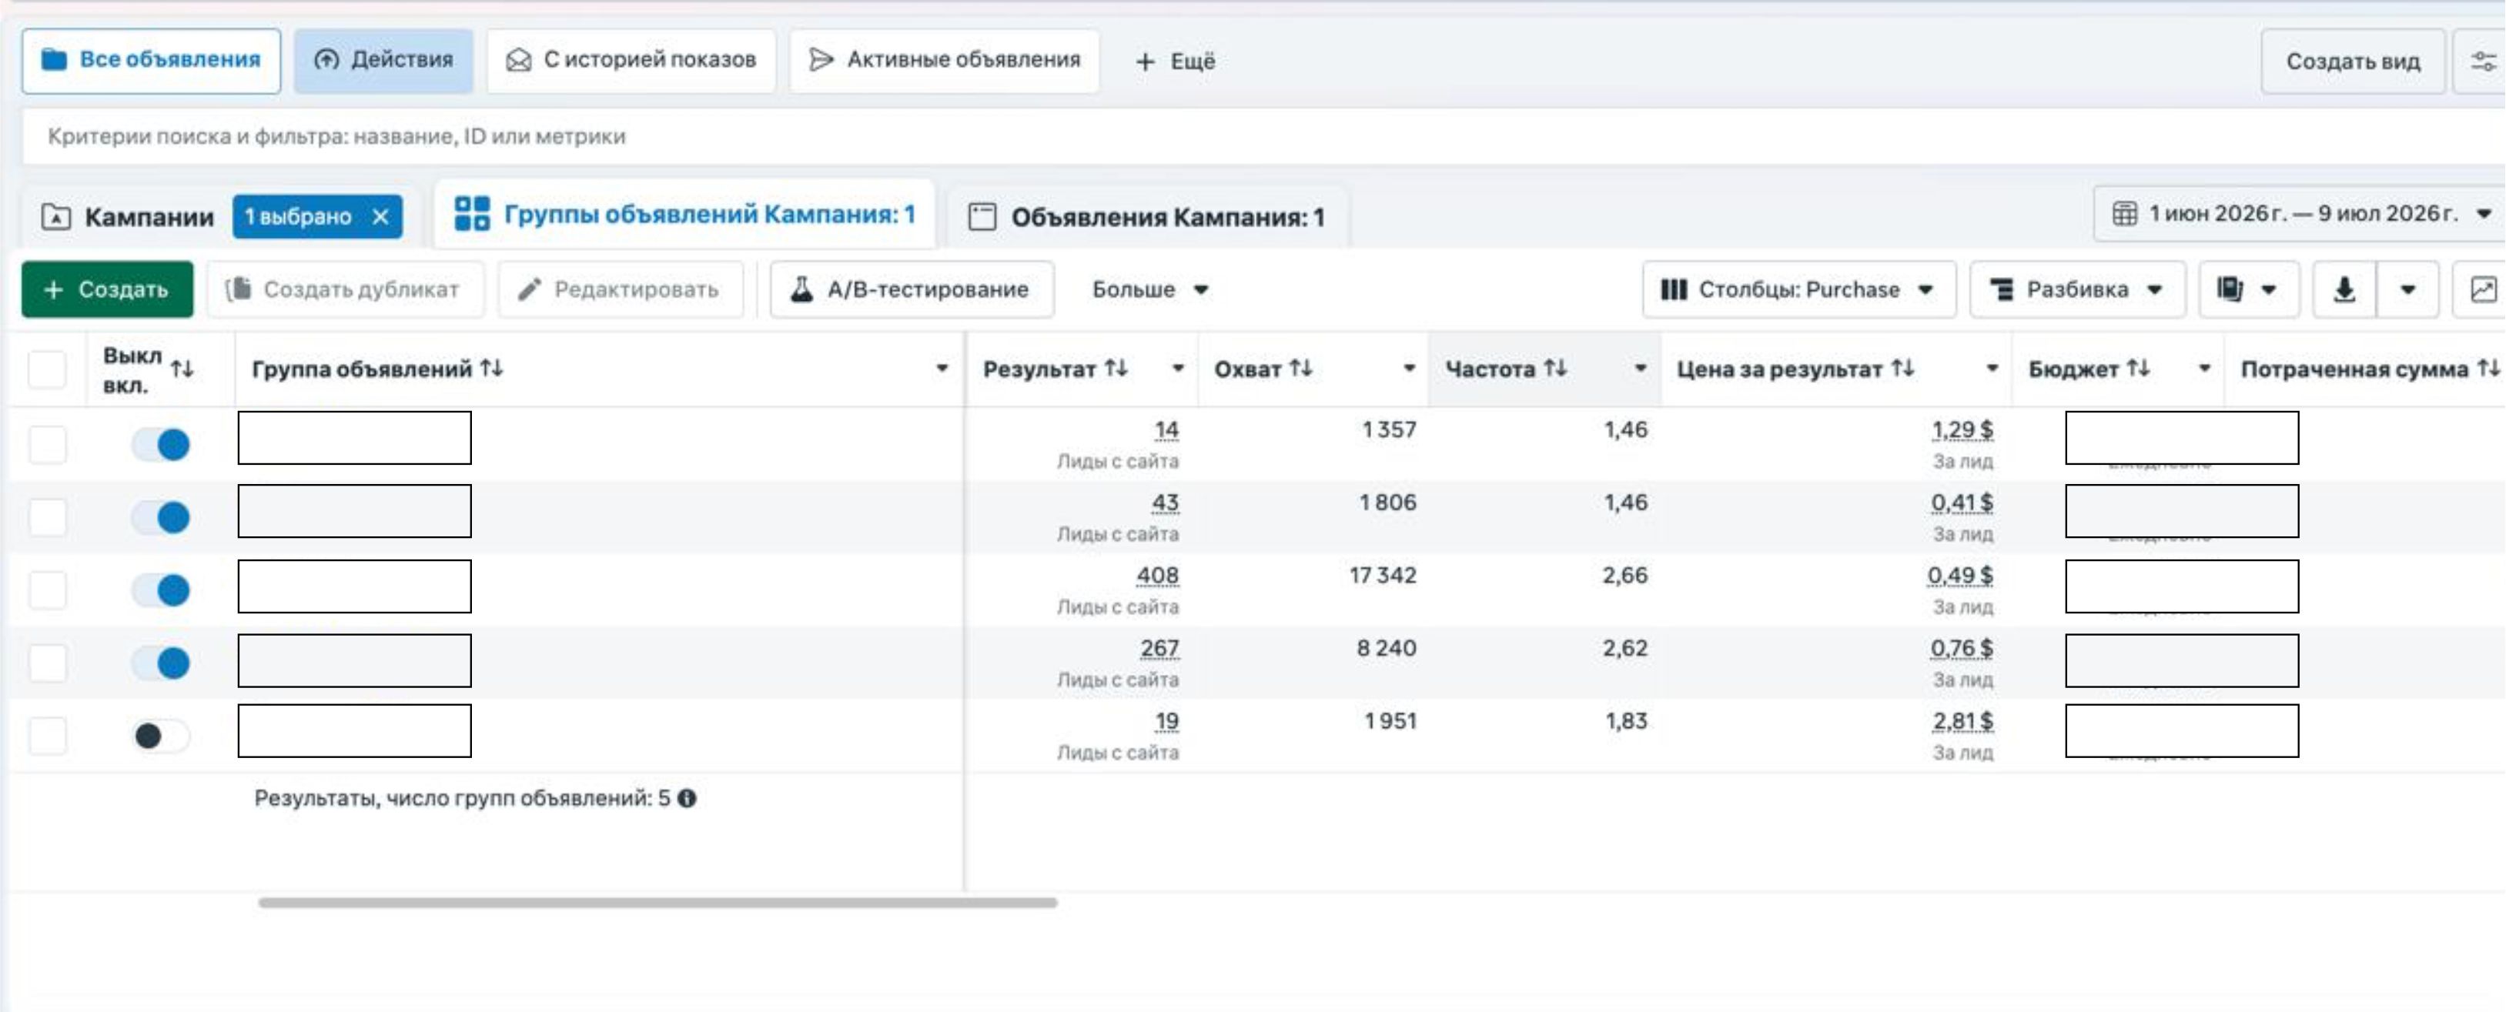Open the reports icon dropdown
Screen dimensions: 2506x1012
point(2248,289)
